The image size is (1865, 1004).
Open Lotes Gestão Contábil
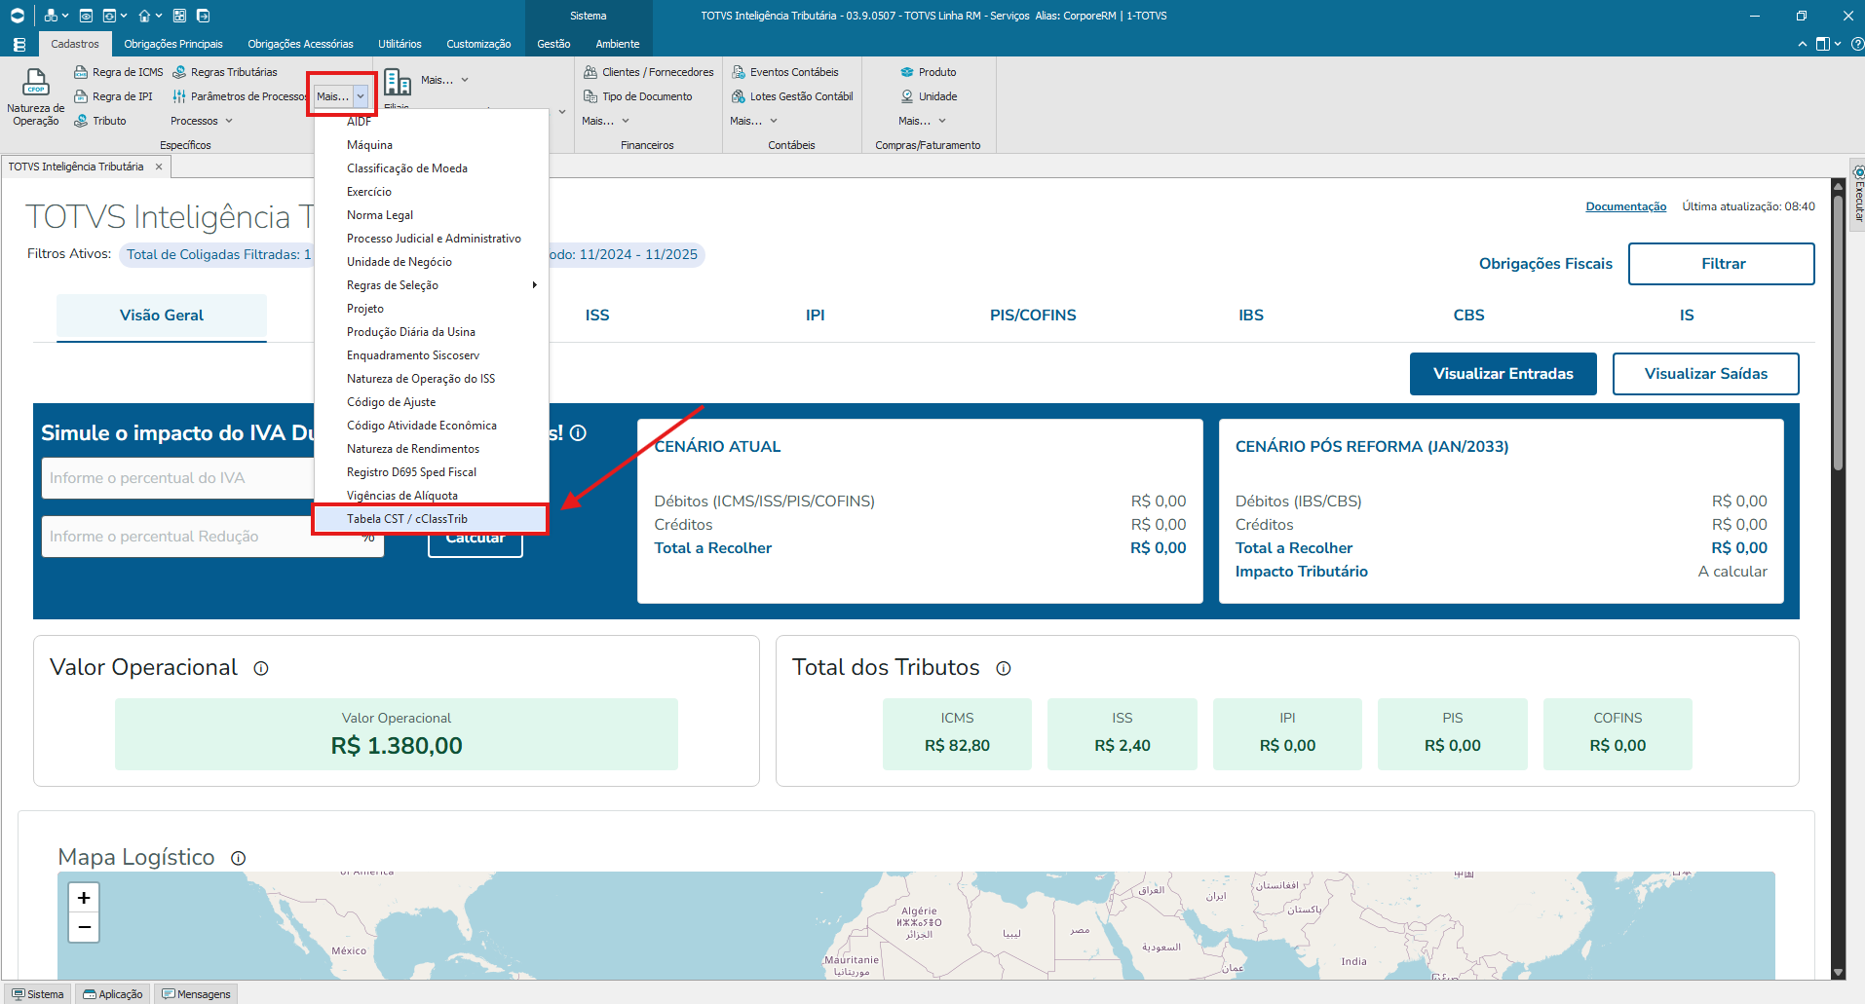coord(792,96)
